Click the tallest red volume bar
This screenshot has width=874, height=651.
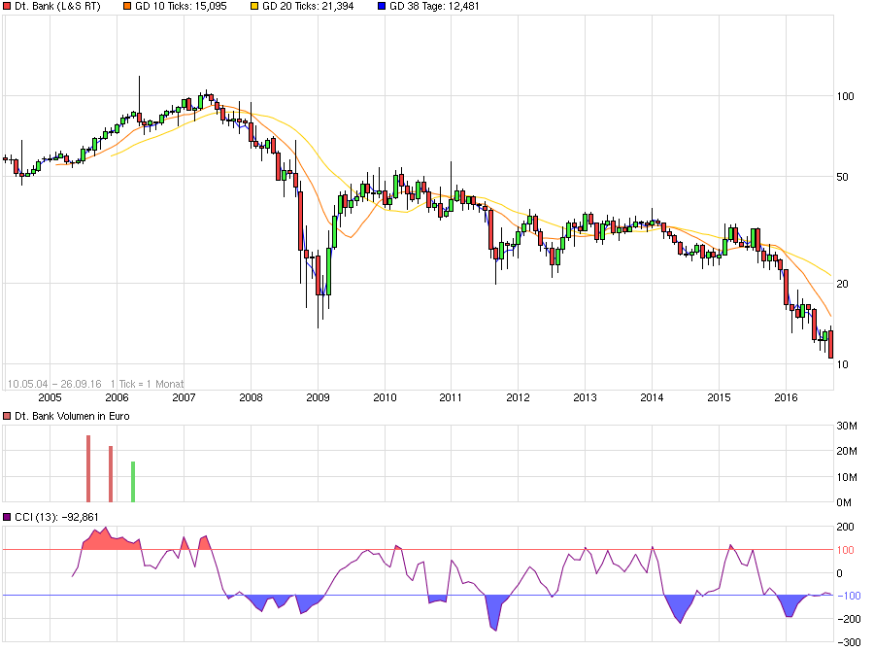click(88, 468)
